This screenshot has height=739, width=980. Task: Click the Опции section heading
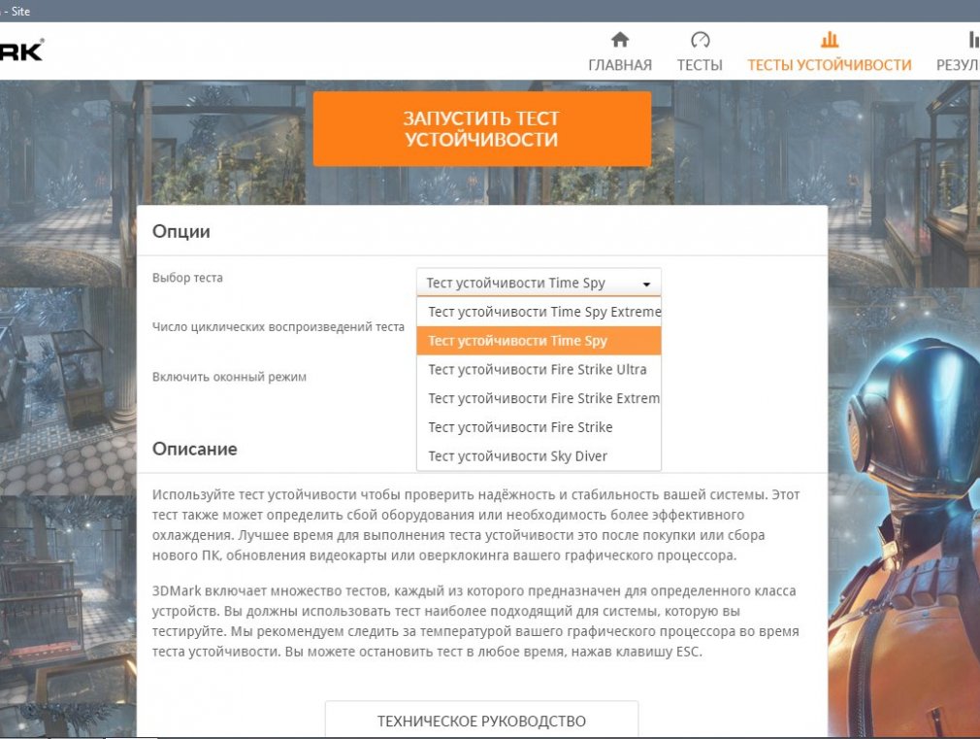click(181, 231)
